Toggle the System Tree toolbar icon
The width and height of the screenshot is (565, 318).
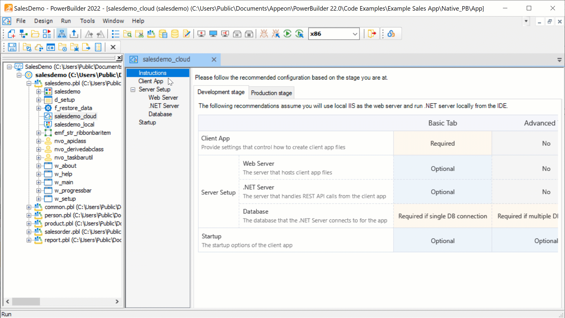coord(62,34)
